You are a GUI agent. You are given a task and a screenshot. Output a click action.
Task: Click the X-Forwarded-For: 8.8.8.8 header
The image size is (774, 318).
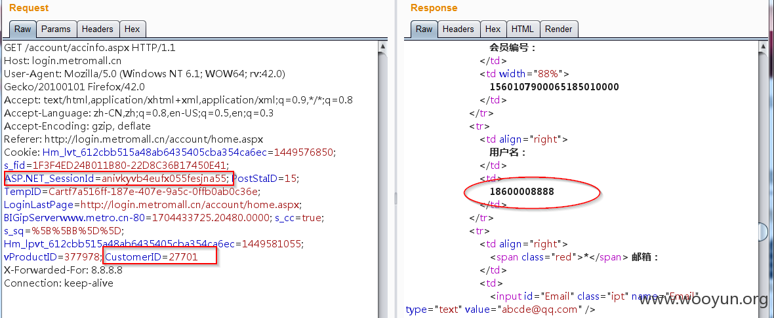click(63, 270)
